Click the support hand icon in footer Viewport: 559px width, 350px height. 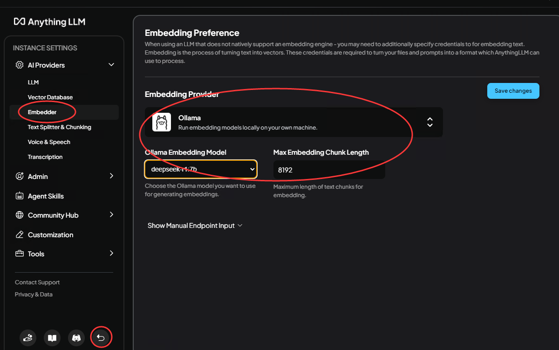point(28,338)
